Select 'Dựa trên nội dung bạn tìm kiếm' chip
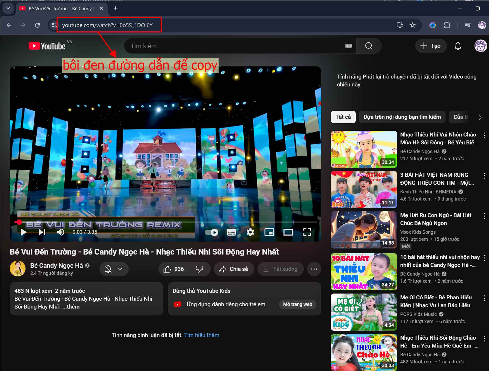Screen dimensions: 489x371 [x=402, y=117]
